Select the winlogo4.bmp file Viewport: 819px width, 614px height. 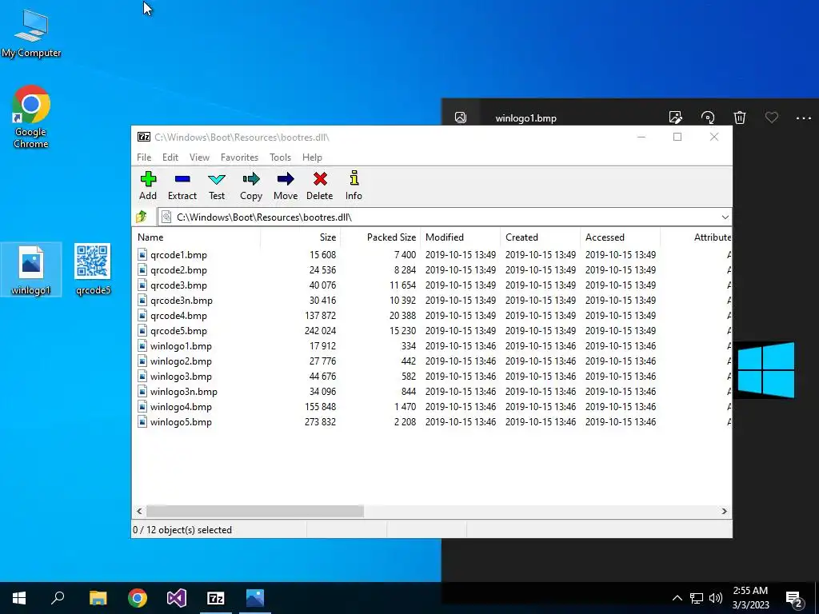(x=181, y=406)
